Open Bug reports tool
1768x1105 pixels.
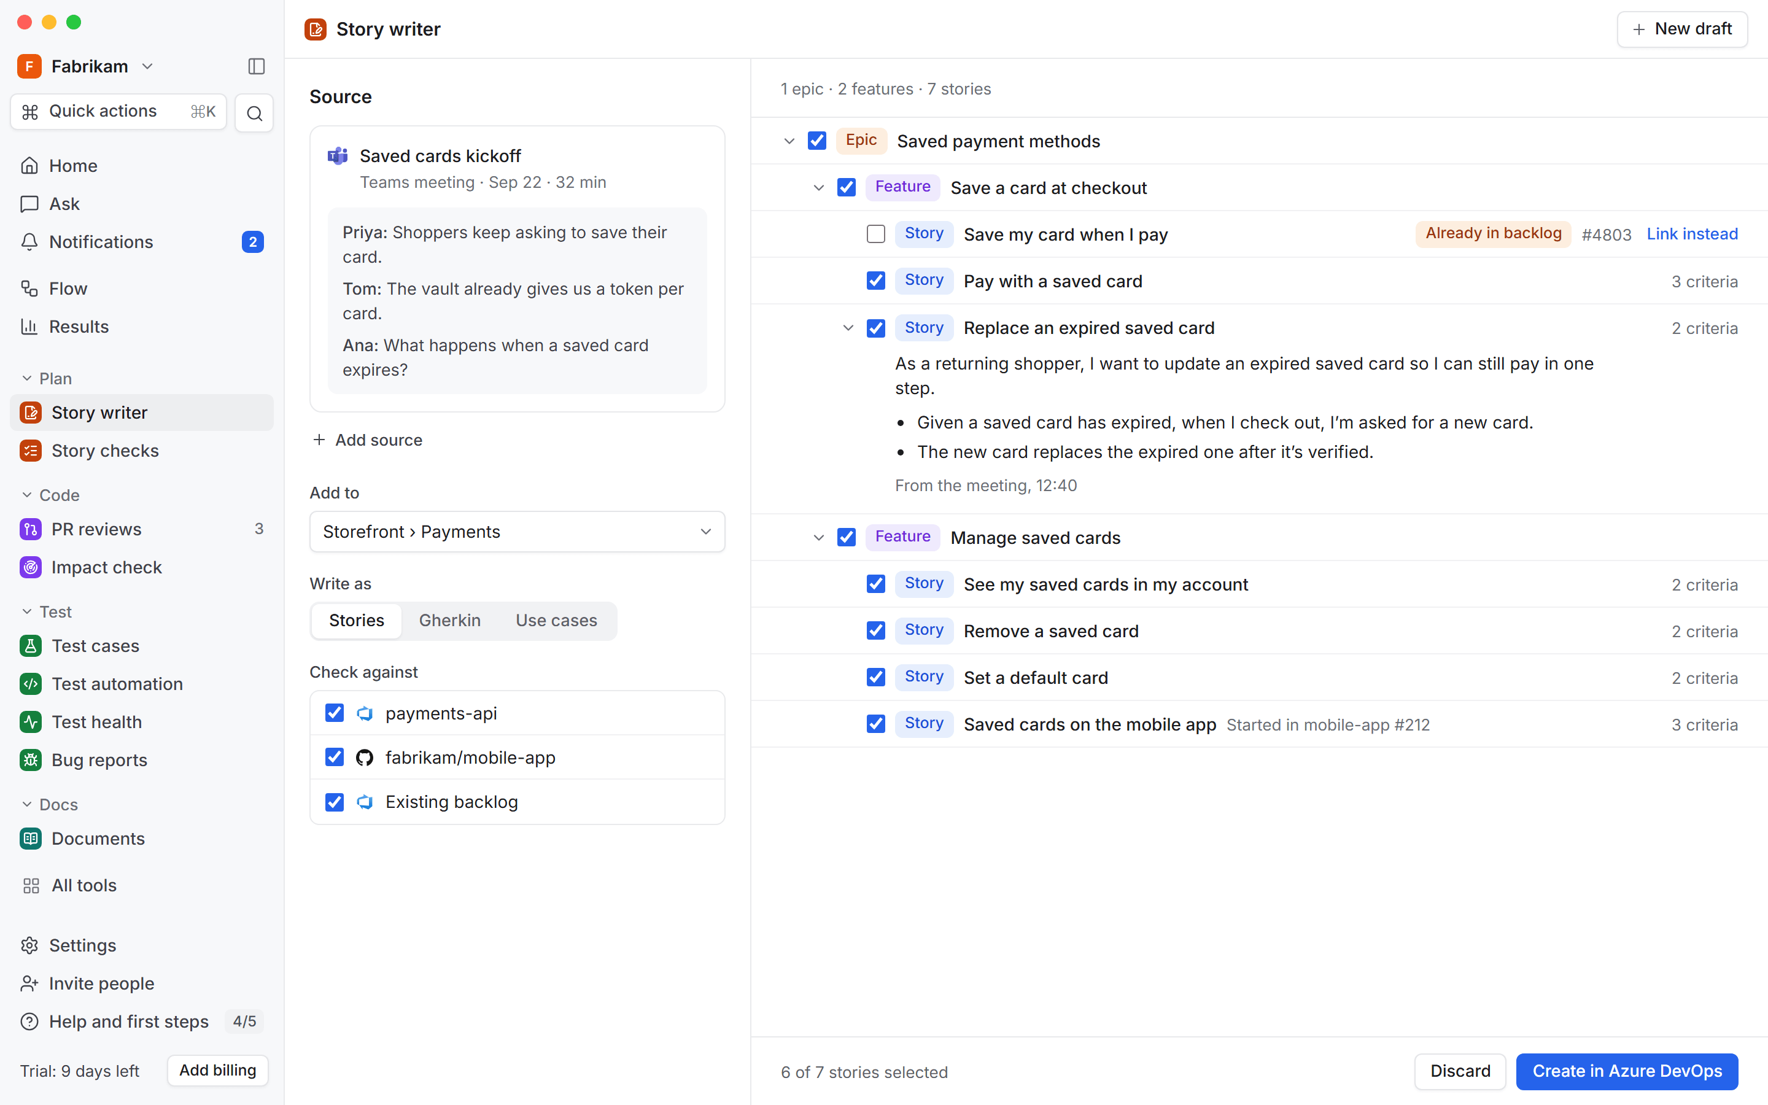coord(142,760)
